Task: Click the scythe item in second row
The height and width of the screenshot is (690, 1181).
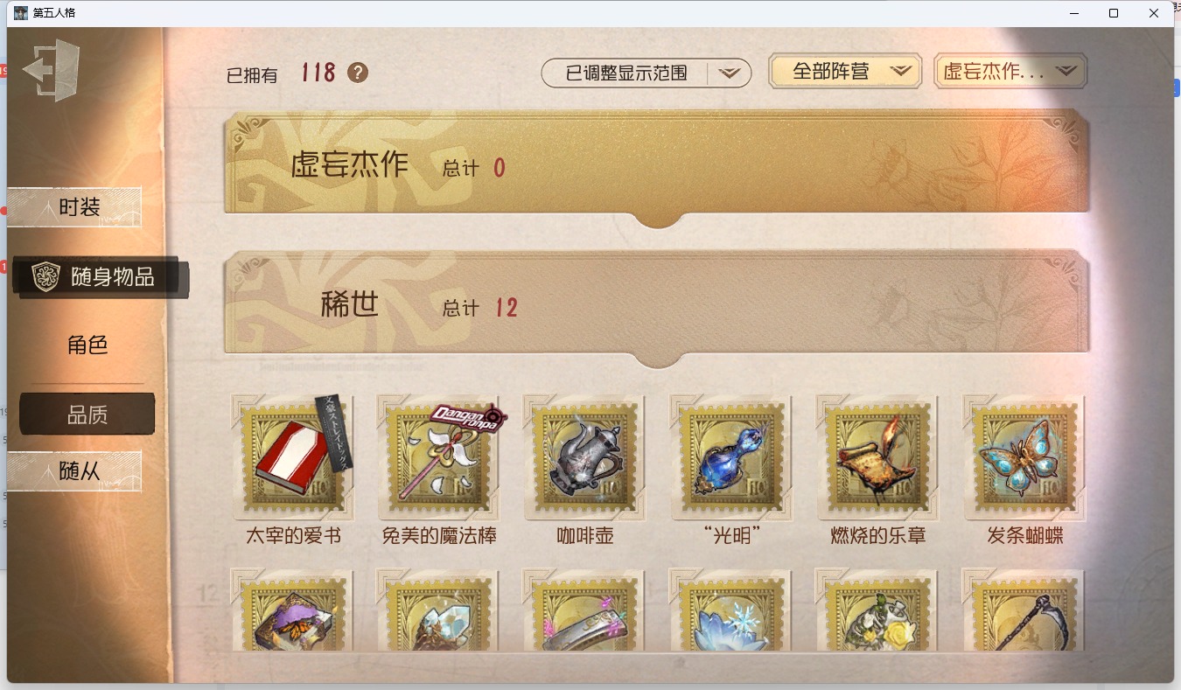Action: (x=1024, y=610)
